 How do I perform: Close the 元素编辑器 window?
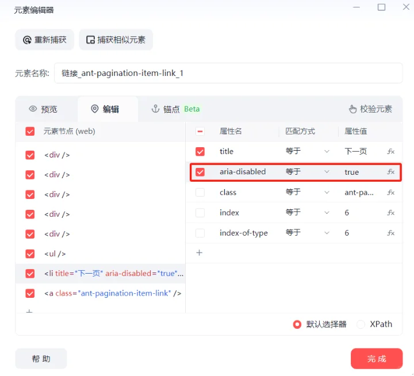point(406,7)
